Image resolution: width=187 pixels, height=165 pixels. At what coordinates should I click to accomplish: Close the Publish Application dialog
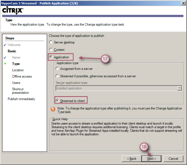coord(183,3)
